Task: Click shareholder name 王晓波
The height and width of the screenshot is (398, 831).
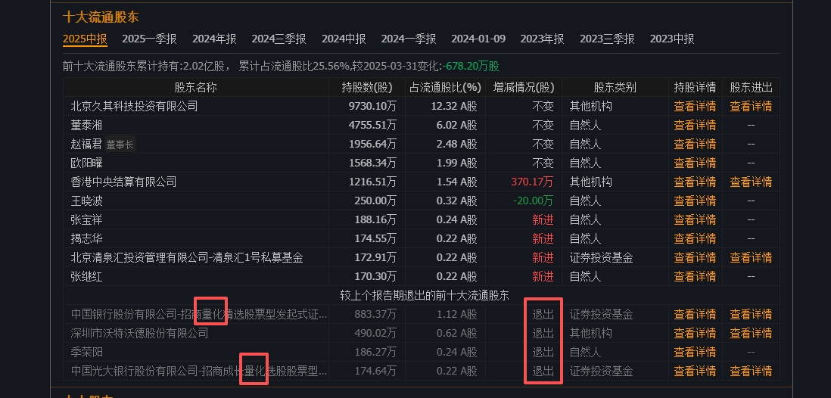Action: coord(86,201)
